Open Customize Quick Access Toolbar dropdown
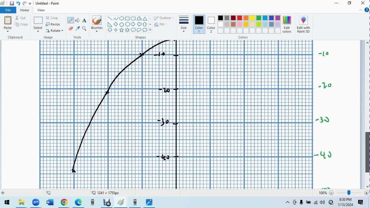 (30, 3)
